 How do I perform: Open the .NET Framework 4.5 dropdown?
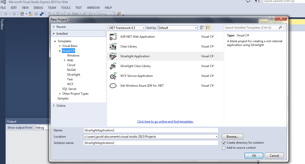(x=127, y=28)
